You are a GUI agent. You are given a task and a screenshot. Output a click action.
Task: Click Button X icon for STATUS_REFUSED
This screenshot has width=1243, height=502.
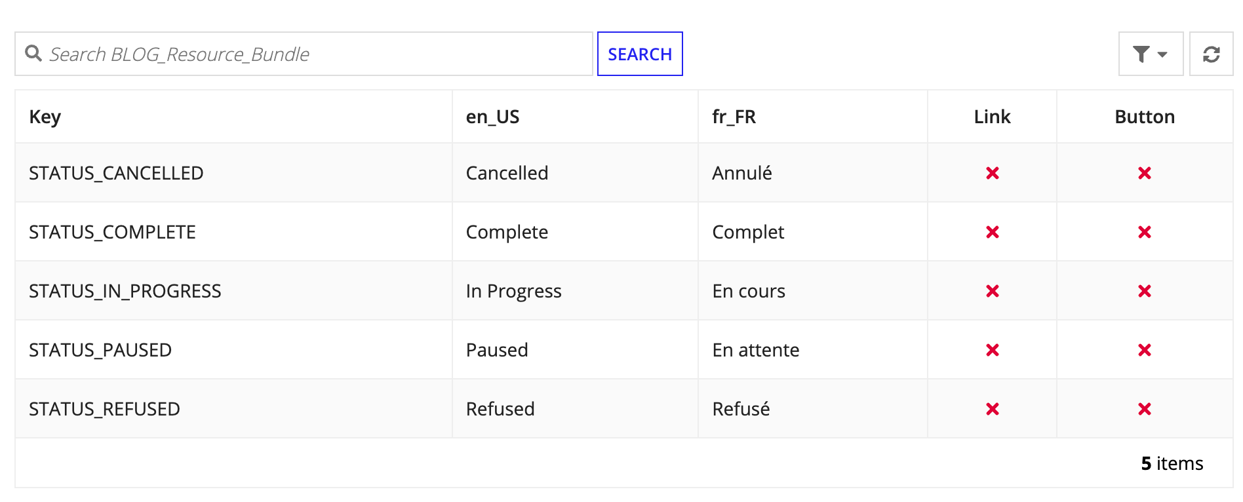point(1144,409)
